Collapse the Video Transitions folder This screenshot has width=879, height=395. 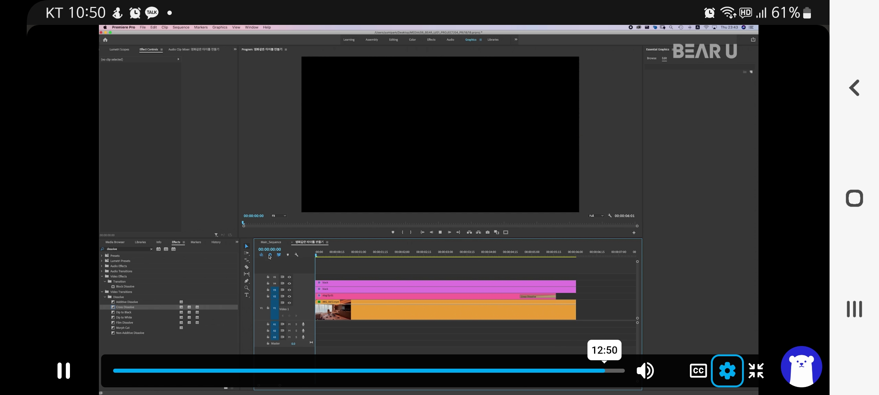(x=102, y=292)
